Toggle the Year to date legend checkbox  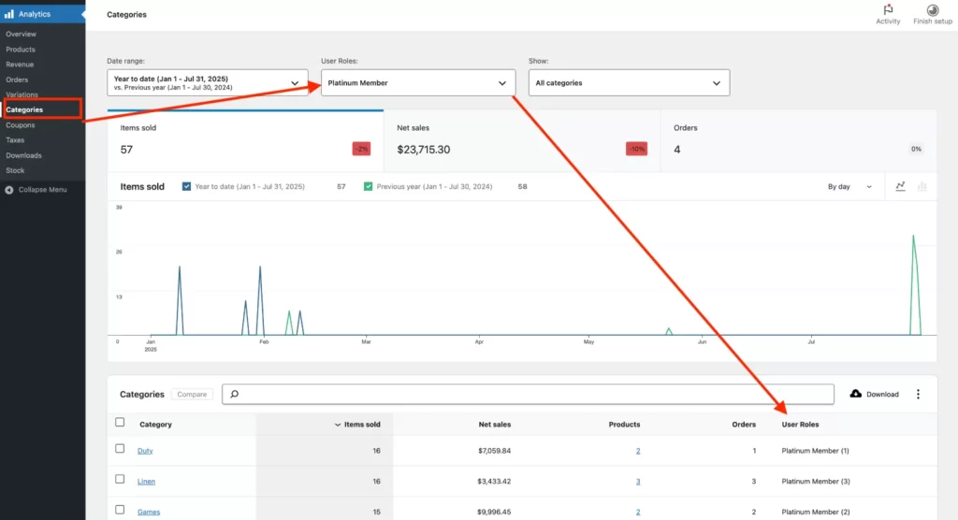pyautogui.click(x=187, y=187)
